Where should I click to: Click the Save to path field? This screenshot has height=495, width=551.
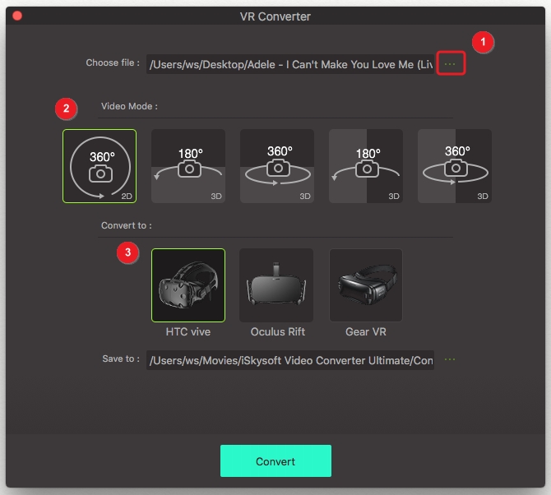point(290,360)
